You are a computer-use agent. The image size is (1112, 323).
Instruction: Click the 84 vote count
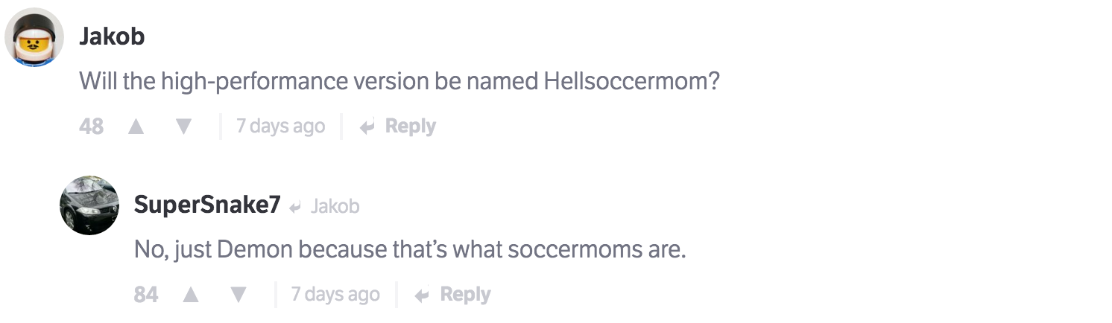pyautogui.click(x=146, y=295)
